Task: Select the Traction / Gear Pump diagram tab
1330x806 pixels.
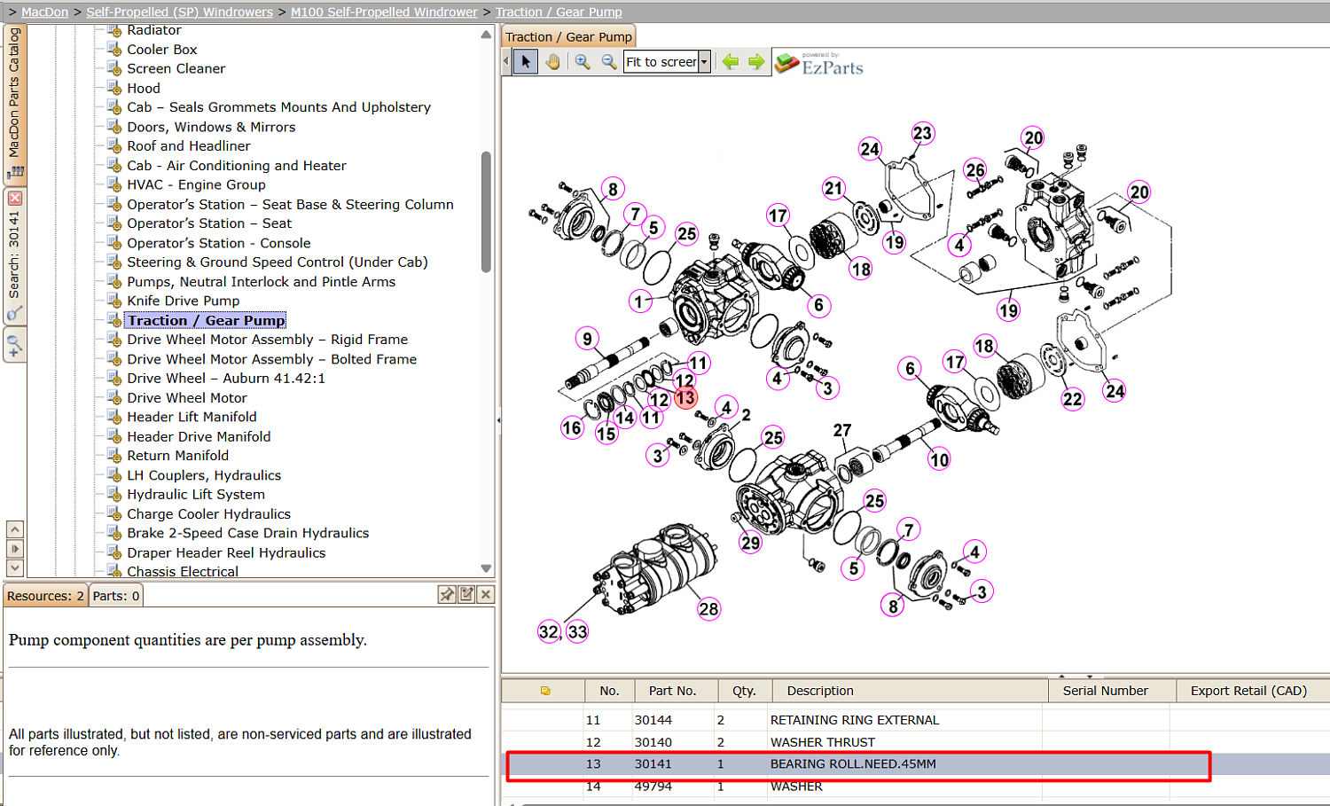Action: point(569,36)
